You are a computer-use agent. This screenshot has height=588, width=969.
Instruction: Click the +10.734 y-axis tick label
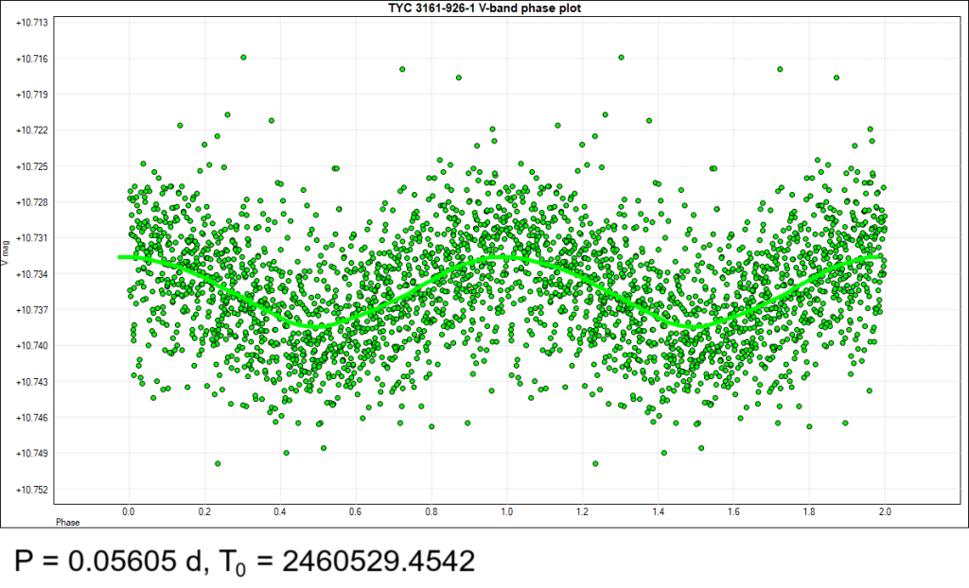(31, 274)
